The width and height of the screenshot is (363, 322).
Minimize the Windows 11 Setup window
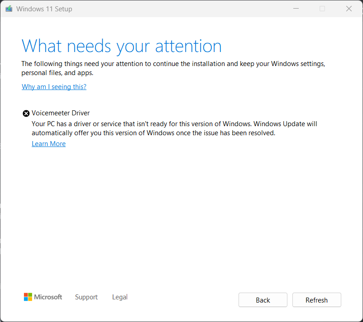[296, 9]
